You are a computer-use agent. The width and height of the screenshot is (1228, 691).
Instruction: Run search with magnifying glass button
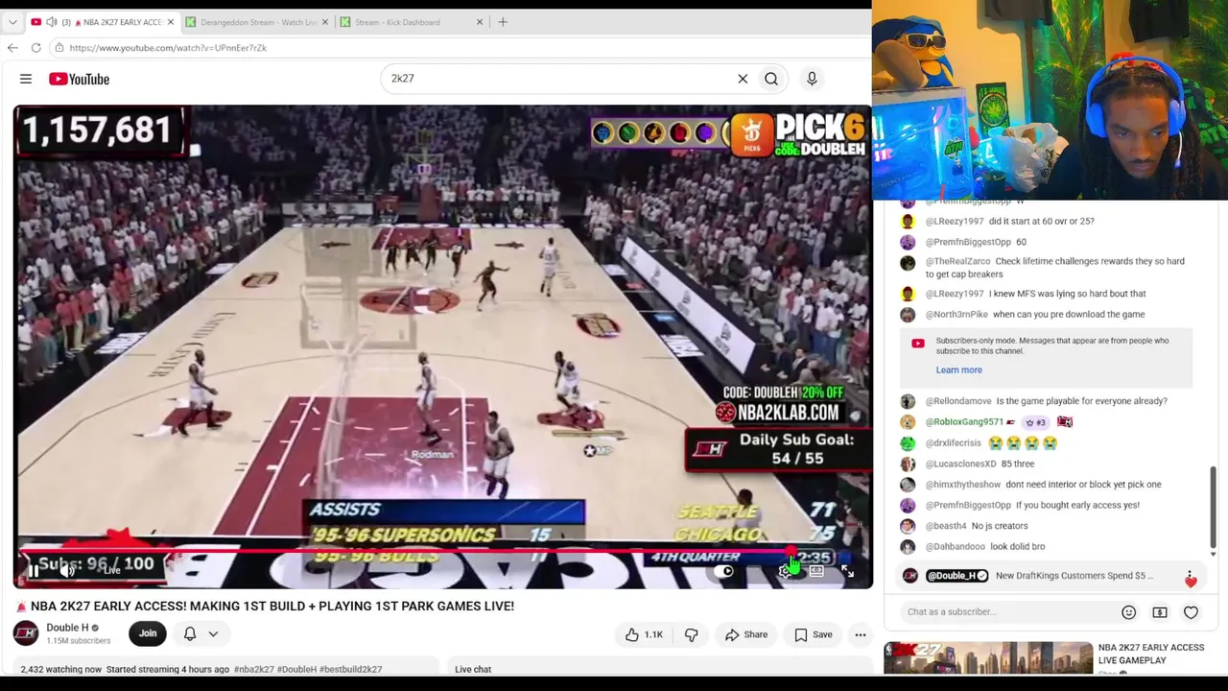[771, 79]
